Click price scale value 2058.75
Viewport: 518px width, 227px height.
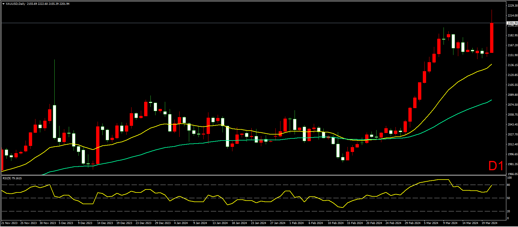coord(512,115)
